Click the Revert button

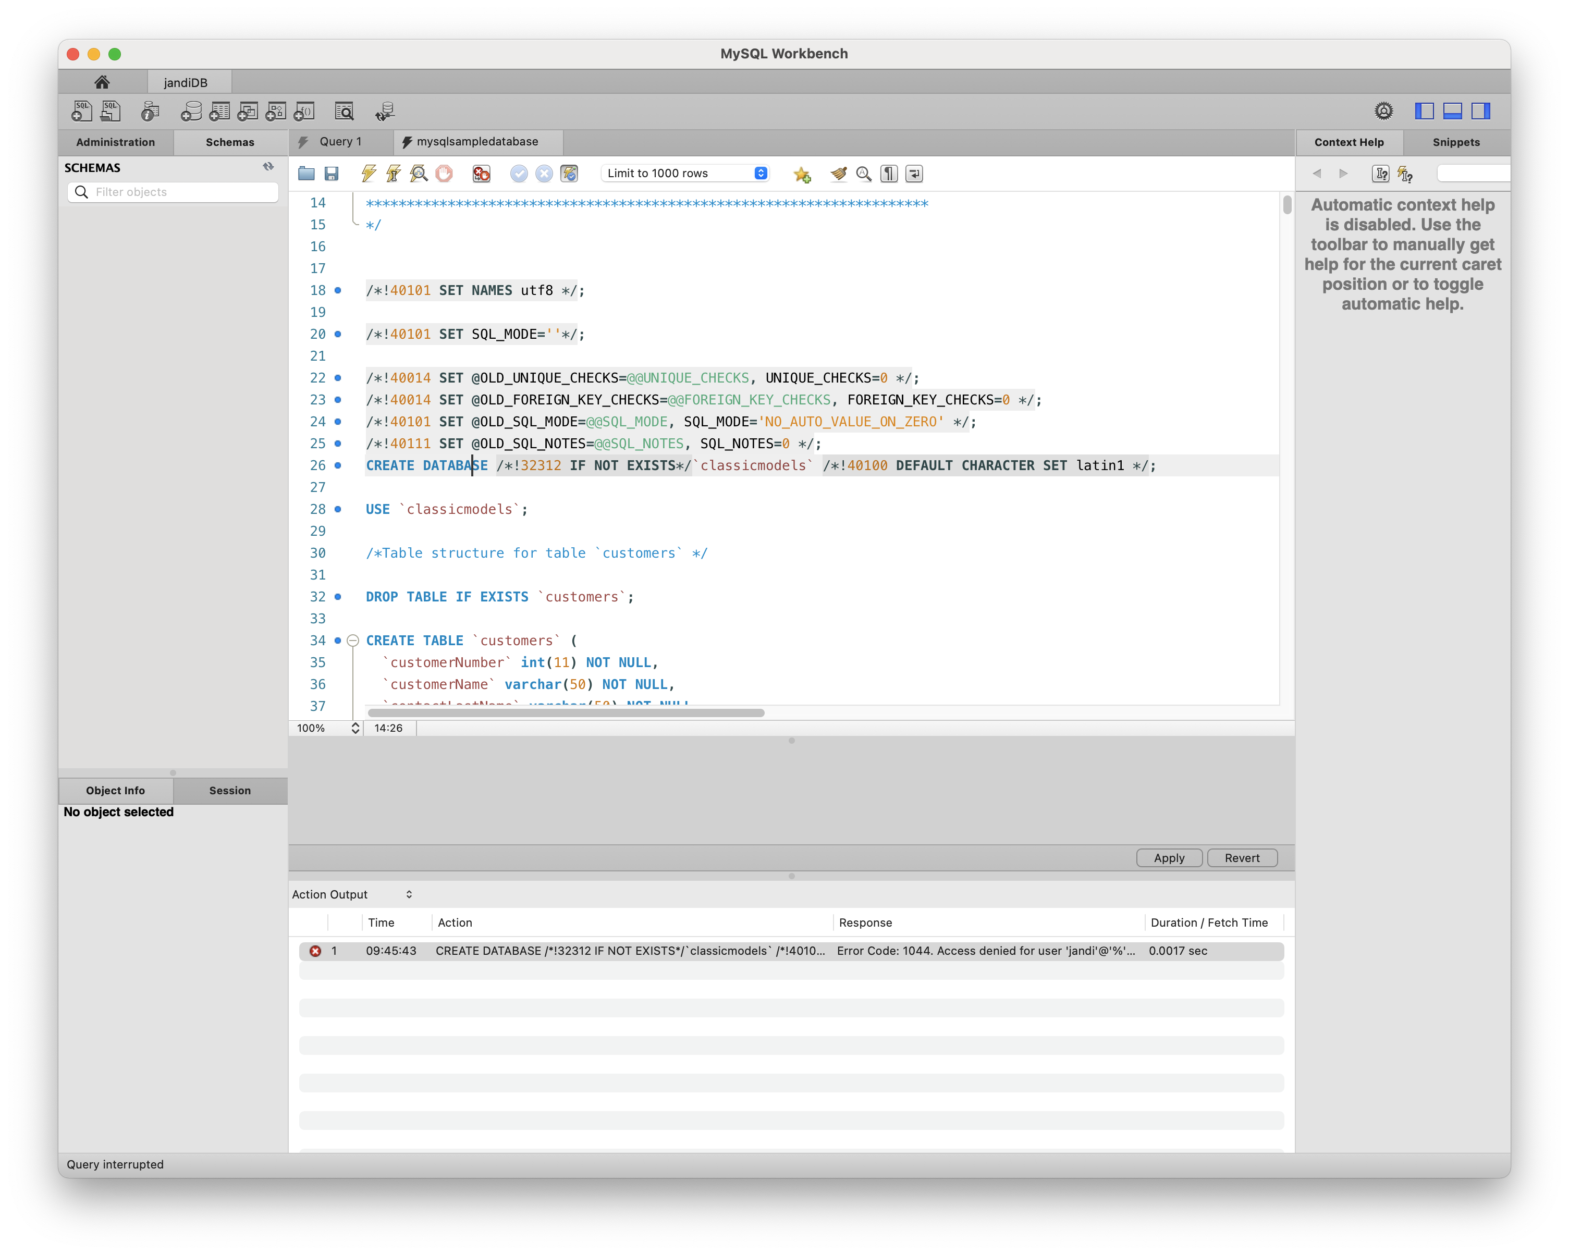1242,858
